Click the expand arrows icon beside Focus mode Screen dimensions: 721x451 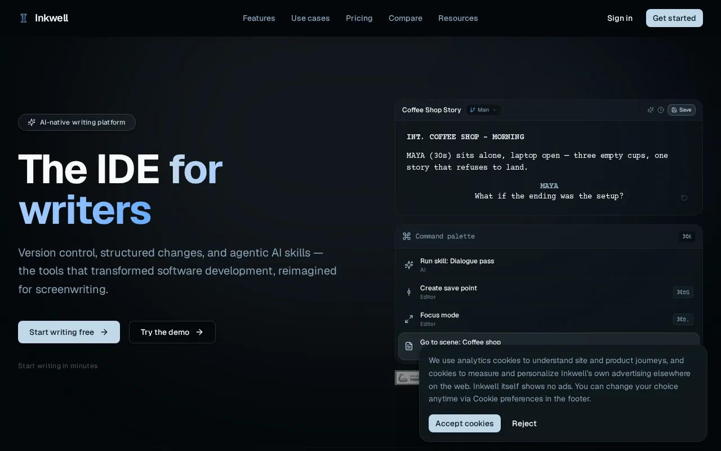point(409,319)
